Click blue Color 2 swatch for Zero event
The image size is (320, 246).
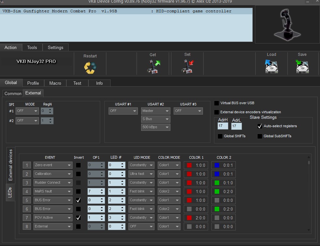click(x=217, y=165)
